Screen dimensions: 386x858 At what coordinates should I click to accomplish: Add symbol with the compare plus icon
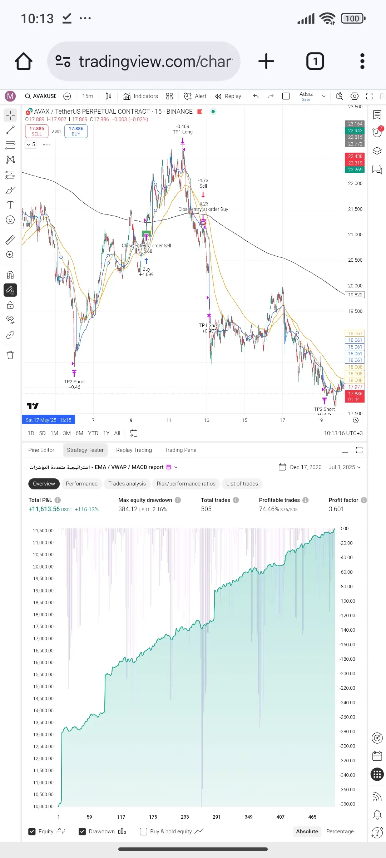pyautogui.click(x=67, y=96)
